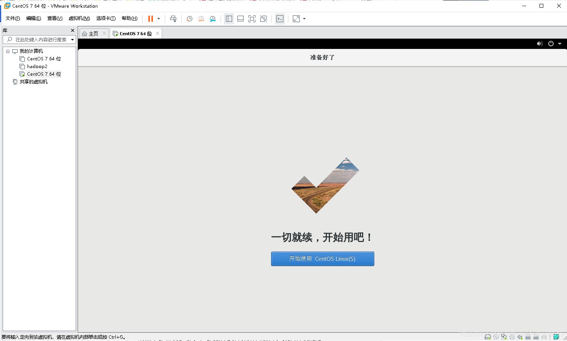Image resolution: width=567 pixels, height=341 pixels.
Task: Expand the guest system menu arrow
Action: coord(560,44)
